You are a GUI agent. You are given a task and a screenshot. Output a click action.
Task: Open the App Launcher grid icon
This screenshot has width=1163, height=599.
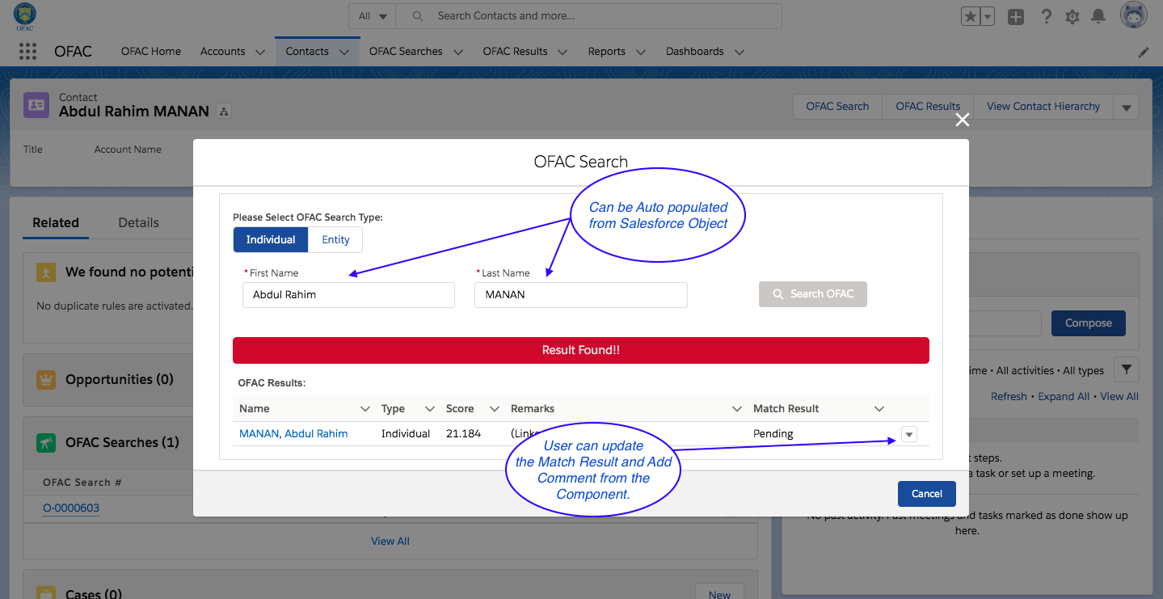click(27, 51)
